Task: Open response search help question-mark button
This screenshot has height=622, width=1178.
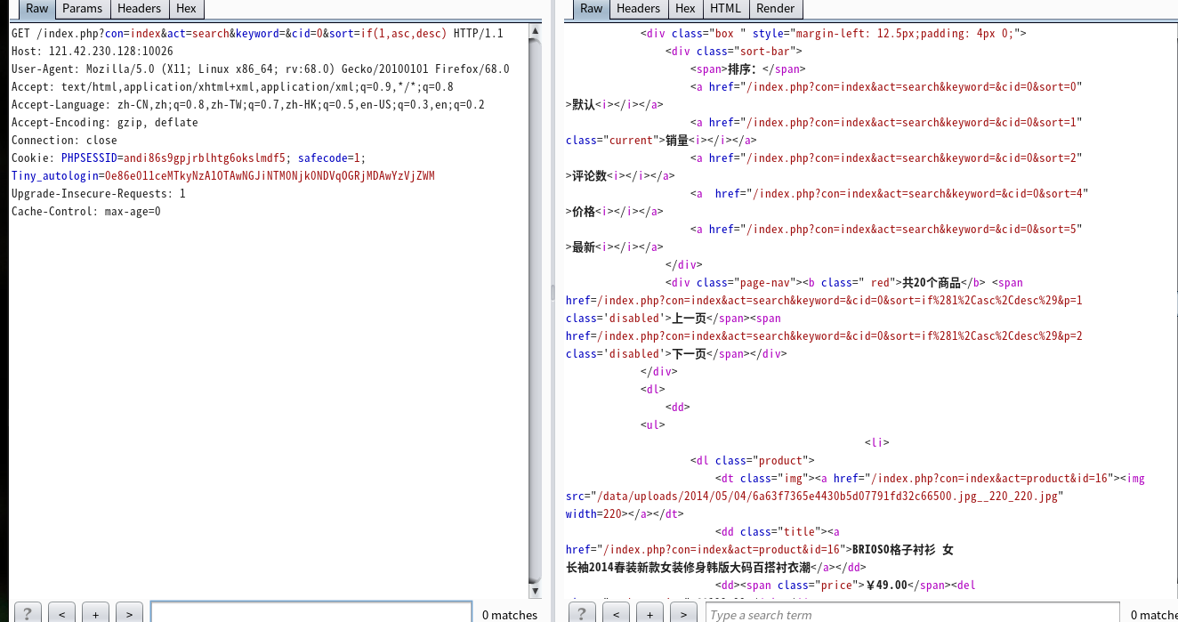Action: pos(582,613)
